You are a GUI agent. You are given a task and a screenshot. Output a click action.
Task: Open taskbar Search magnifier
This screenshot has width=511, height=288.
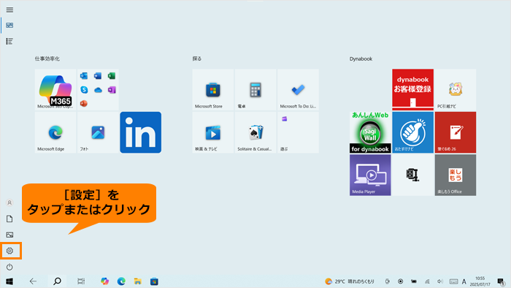[x=58, y=281]
